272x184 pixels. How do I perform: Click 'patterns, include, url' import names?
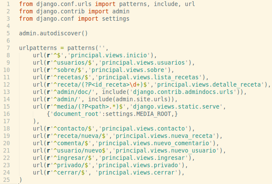(157, 4)
